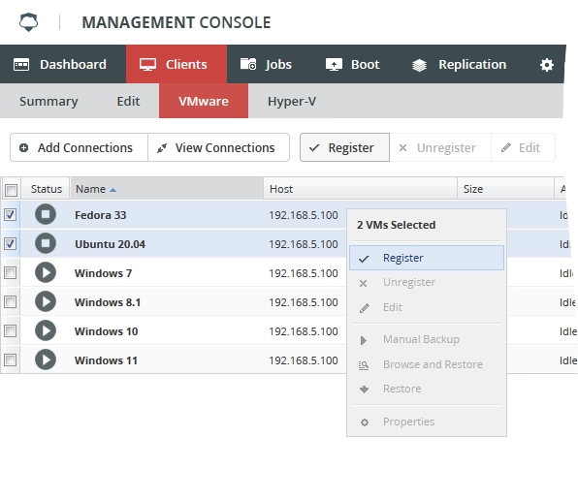Check the Windows 10 checkbox

pos(10,331)
